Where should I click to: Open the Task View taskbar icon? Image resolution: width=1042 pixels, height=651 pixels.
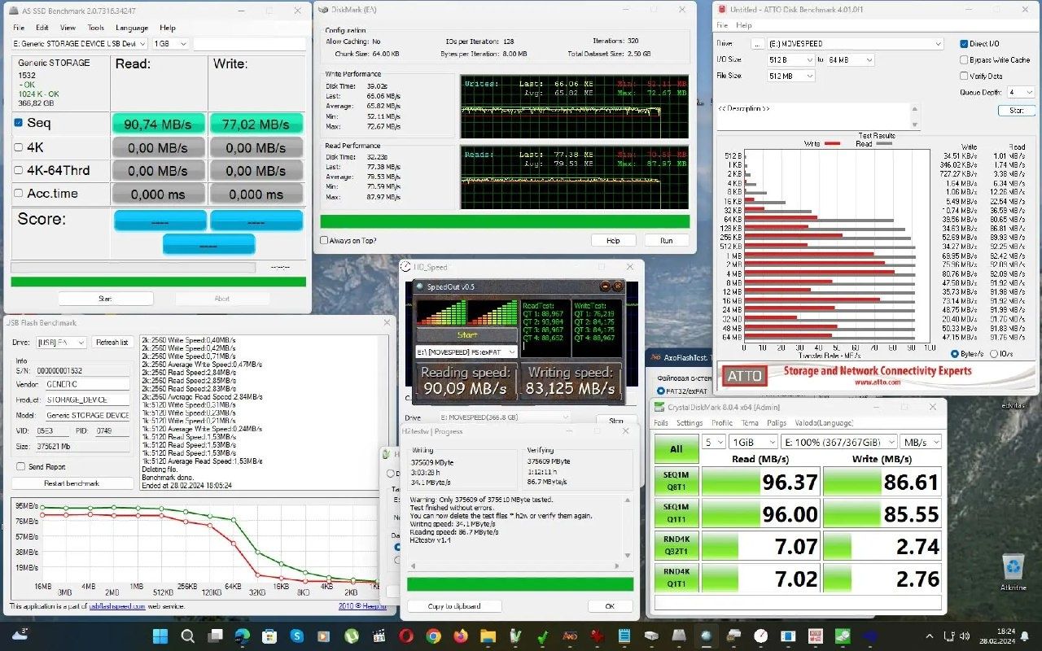(215, 636)
